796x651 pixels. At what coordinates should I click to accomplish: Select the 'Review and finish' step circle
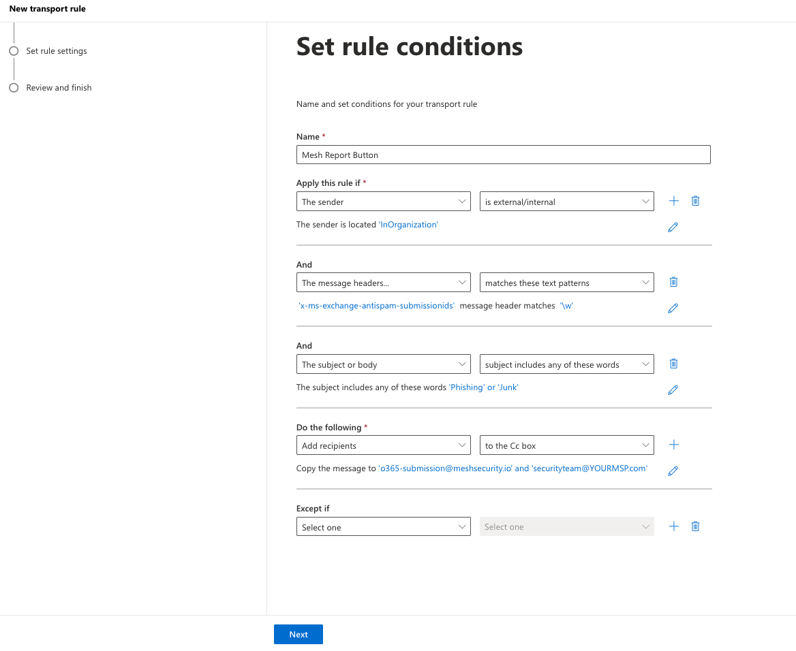14,88
